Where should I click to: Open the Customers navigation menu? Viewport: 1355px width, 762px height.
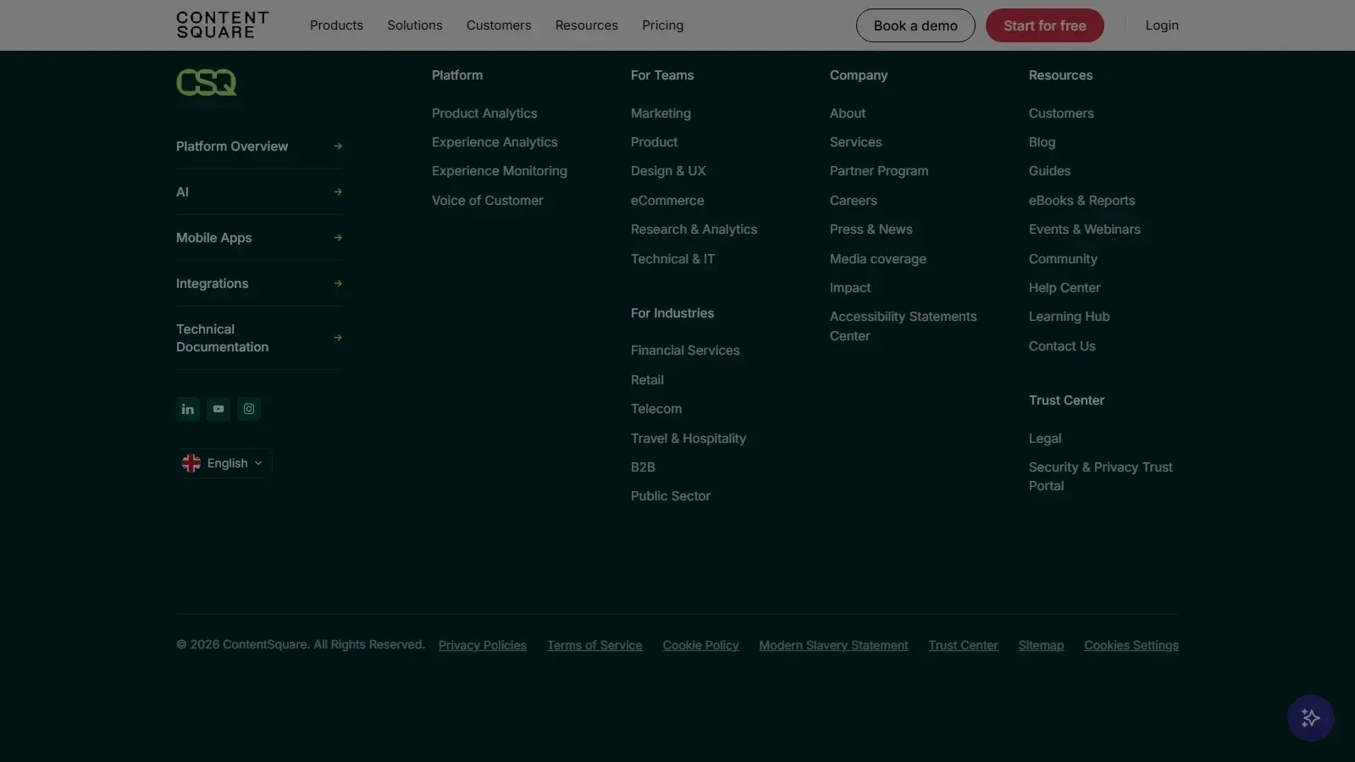pos(499,25)
